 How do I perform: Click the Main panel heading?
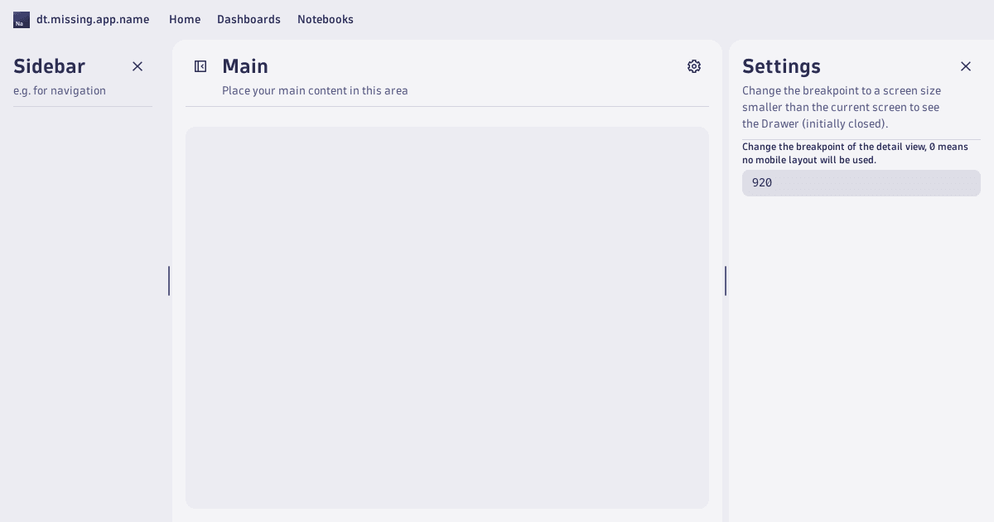[x=245, y=66]
